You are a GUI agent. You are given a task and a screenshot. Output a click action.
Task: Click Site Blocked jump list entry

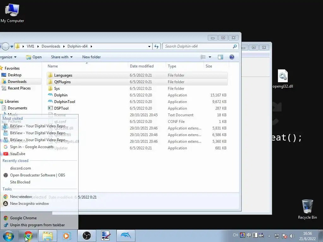(x=20, y=182)
